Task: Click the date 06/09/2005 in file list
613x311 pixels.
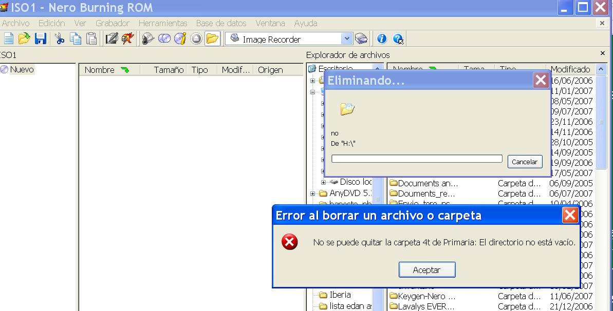Action: 571,183
